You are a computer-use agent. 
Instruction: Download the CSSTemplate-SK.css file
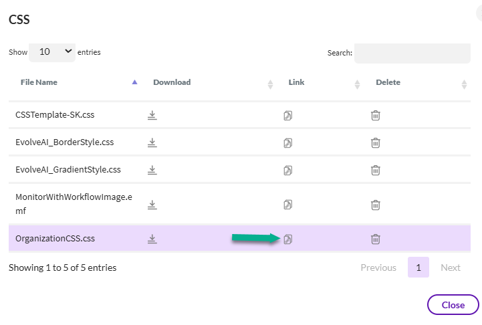152,115
